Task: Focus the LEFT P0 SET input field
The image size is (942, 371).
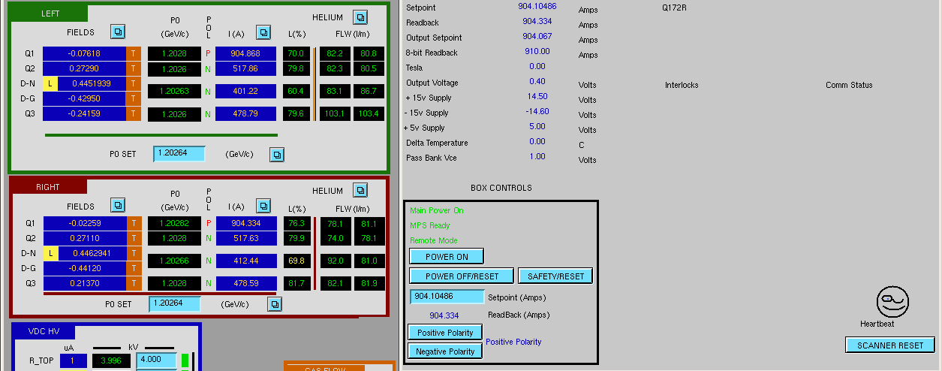Action: (179, 154)
